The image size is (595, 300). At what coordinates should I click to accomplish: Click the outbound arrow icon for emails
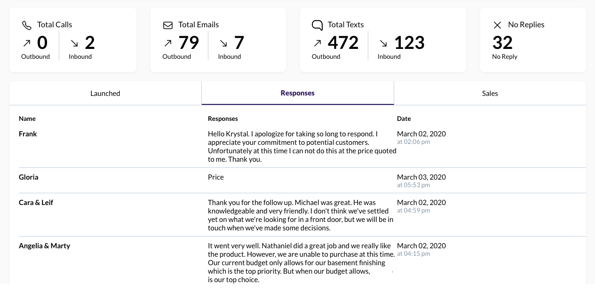coord(168,43)
